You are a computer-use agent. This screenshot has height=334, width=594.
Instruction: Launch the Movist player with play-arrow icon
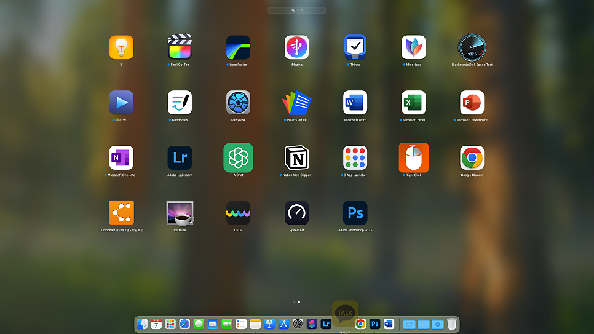coord(121,102)
